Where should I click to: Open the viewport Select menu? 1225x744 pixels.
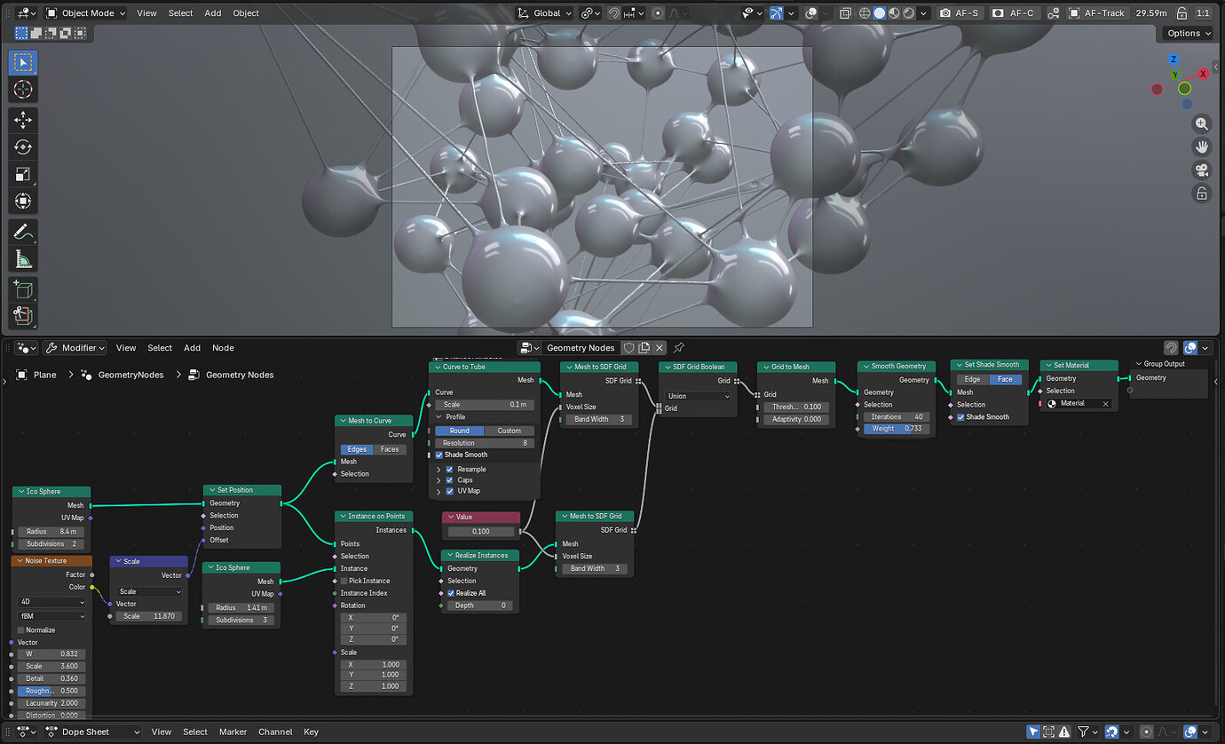[180, 13]
